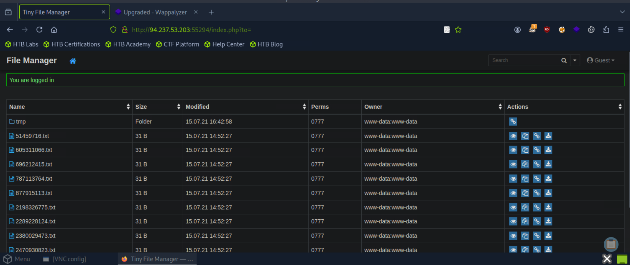Click the Search input field
Viewport: 630px width, 265px height.
524,60
